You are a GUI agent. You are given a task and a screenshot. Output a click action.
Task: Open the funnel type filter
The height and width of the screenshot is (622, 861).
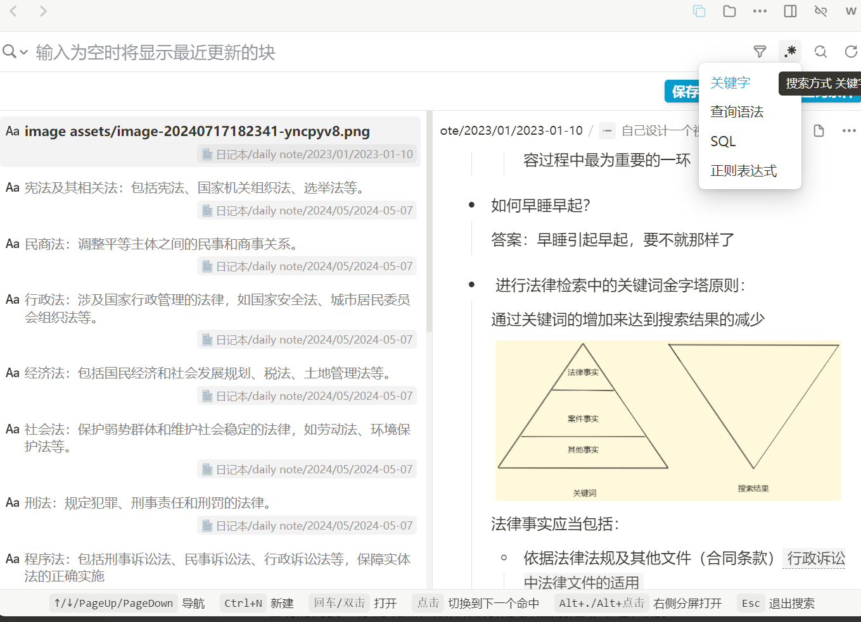click(760, 52)
